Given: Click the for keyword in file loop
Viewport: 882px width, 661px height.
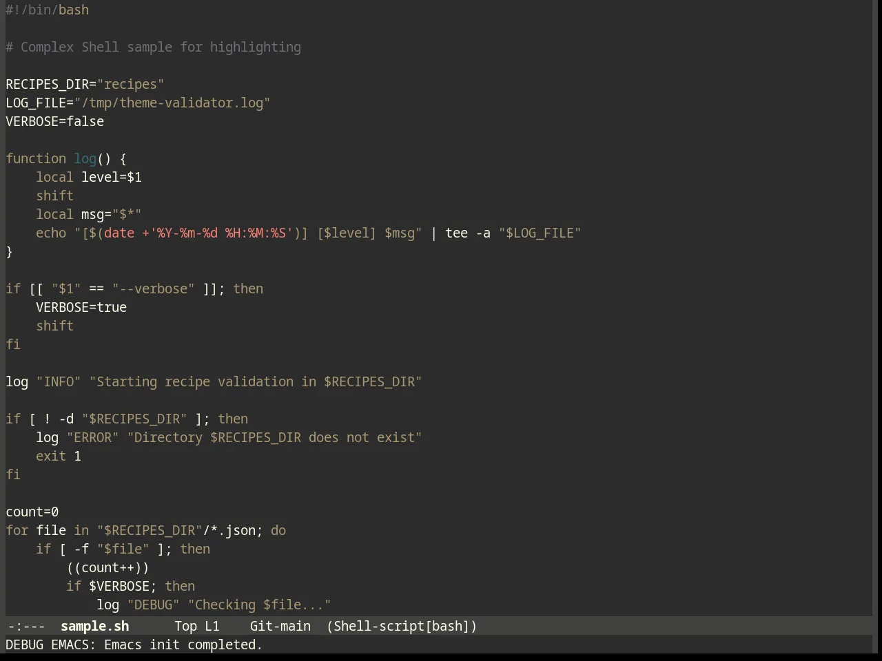Looking at the screenshot, I should coord(17,530).
